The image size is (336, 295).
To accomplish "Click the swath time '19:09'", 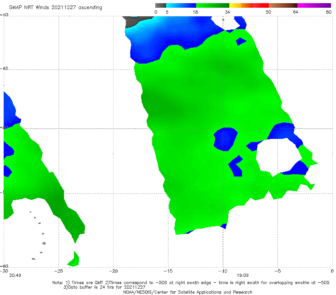I will (x=242, y=275).
